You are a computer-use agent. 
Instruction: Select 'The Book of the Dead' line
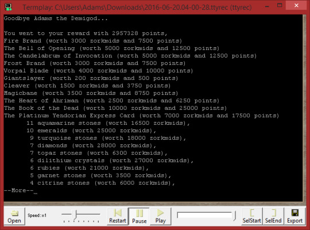[x=115, y=108]
